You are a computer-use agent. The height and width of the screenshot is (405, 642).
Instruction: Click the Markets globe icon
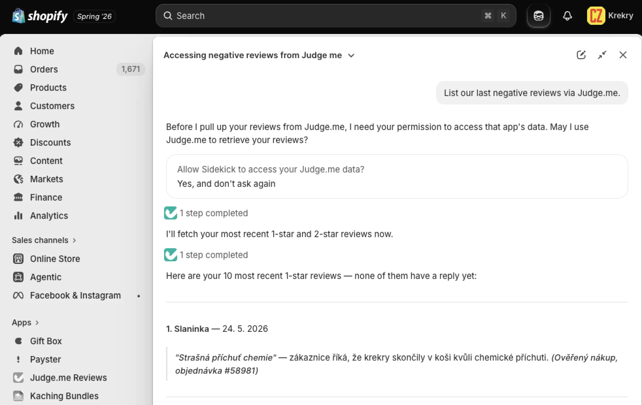coord(18,179)
